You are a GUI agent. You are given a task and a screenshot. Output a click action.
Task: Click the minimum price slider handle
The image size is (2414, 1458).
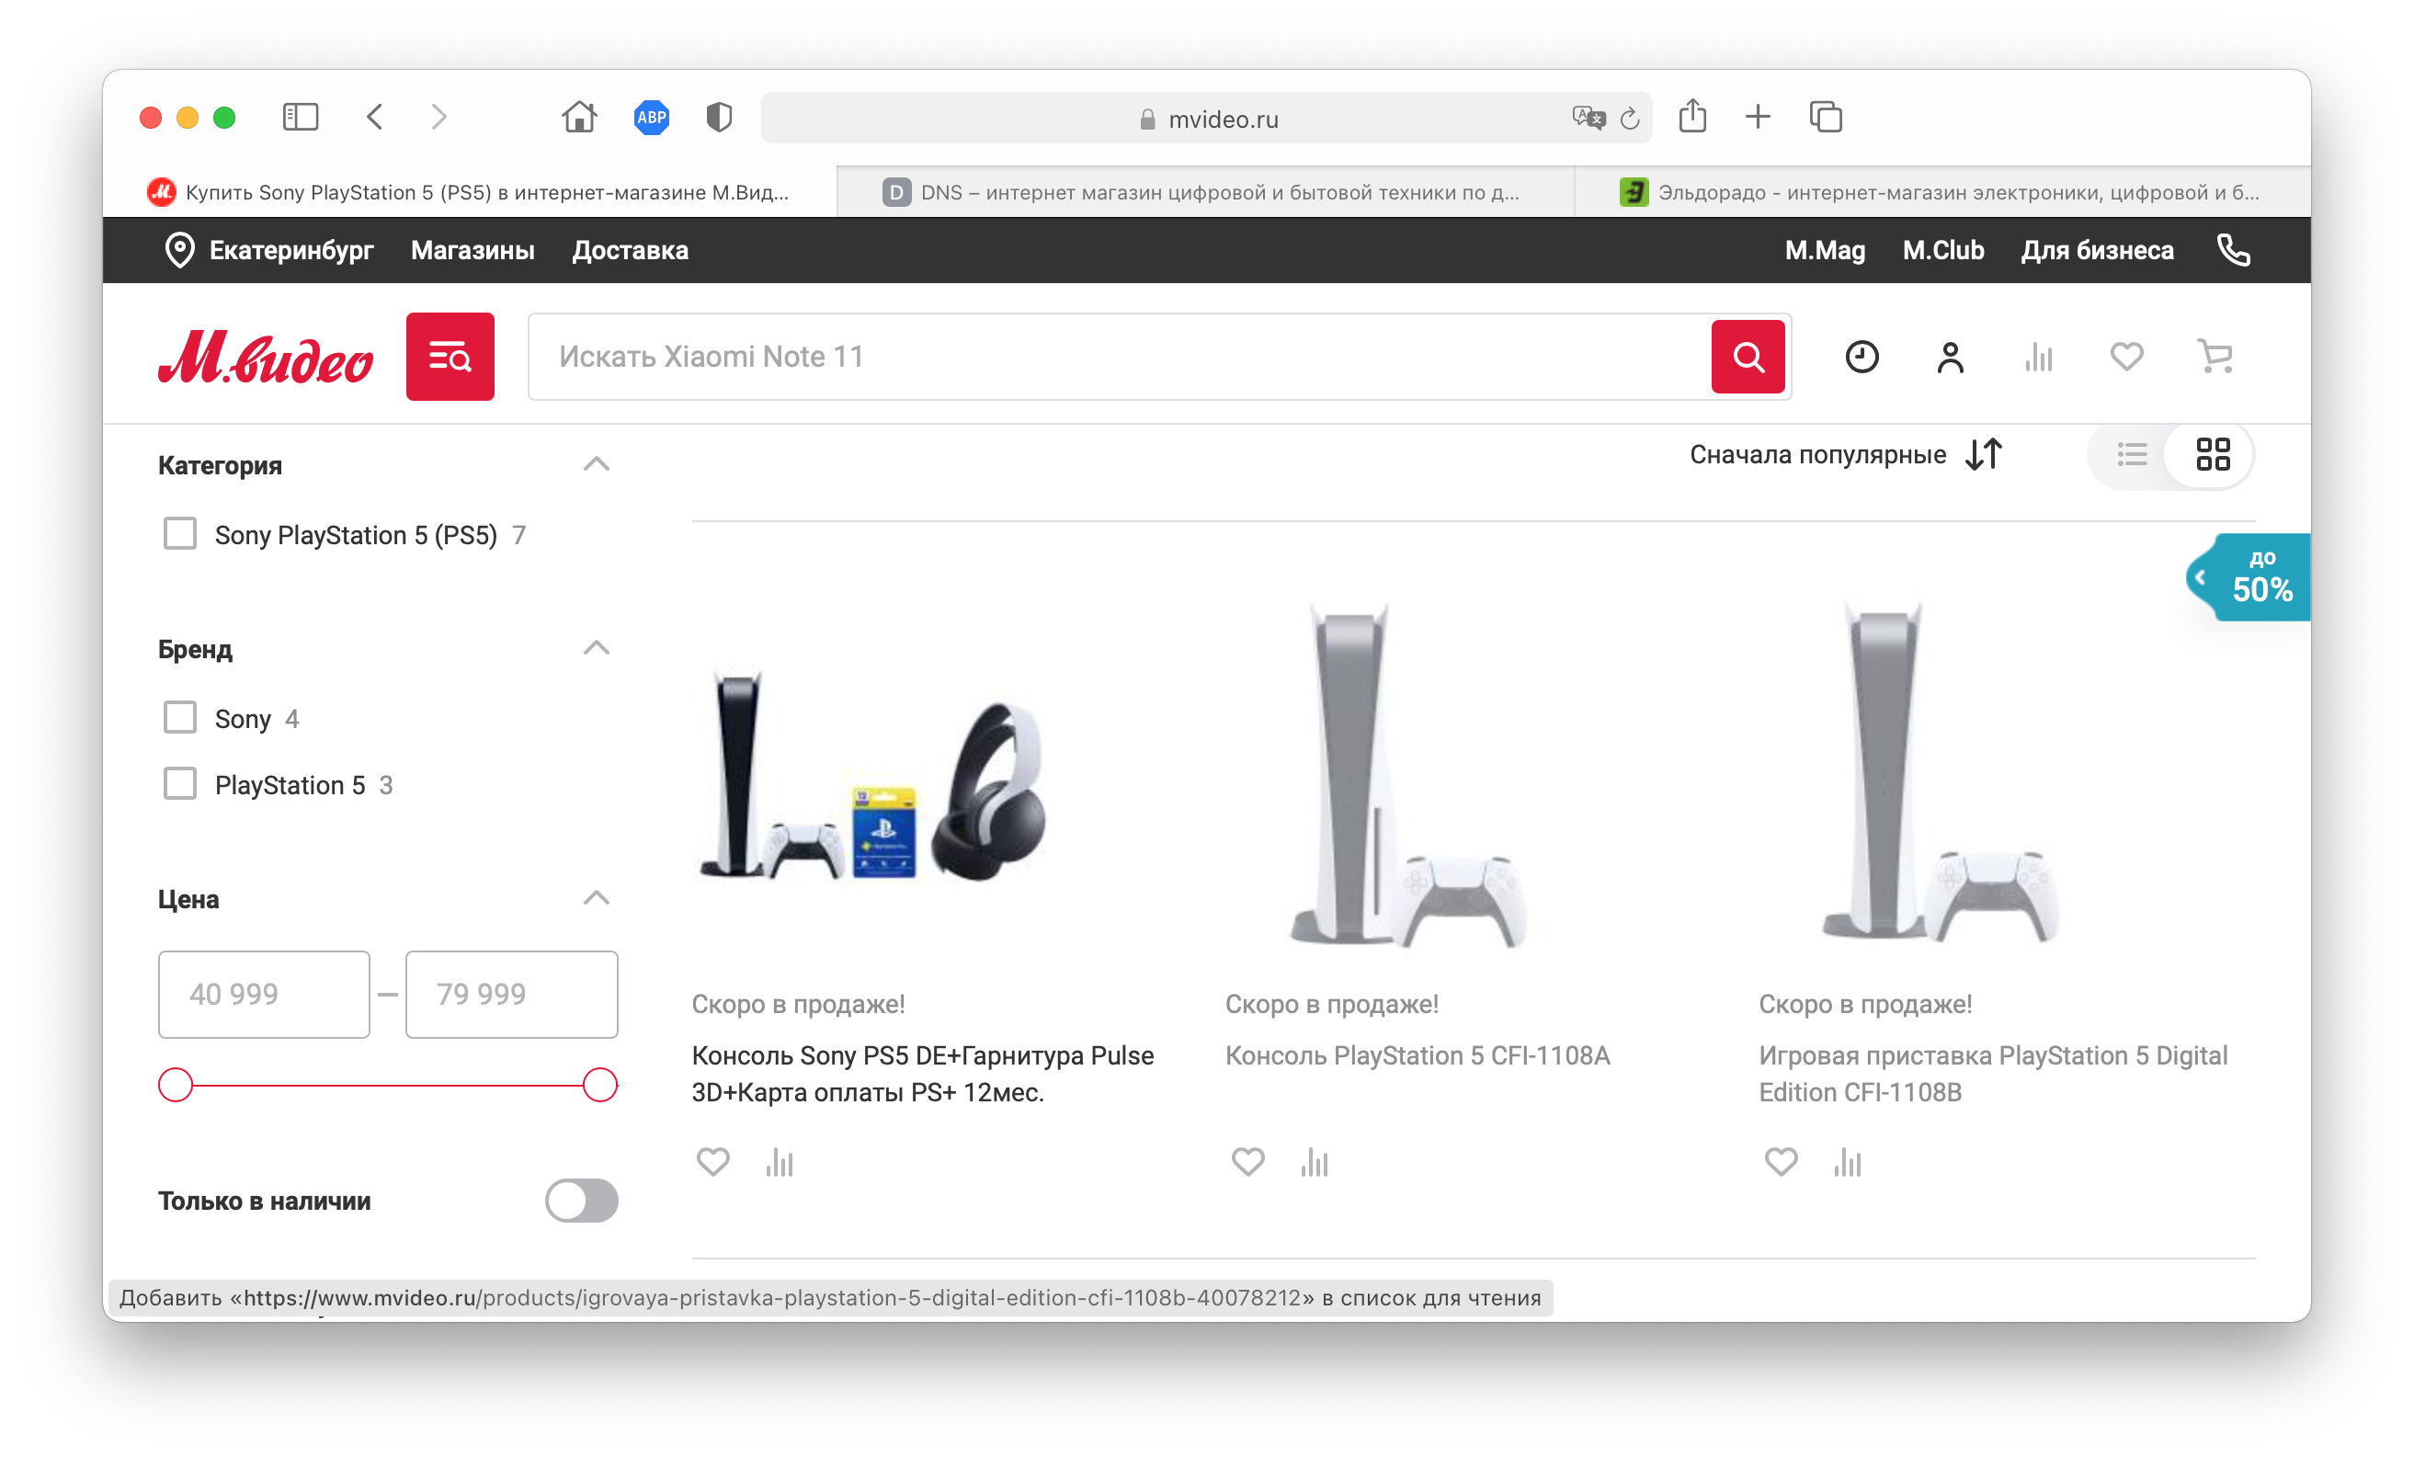pos(176,1085)
